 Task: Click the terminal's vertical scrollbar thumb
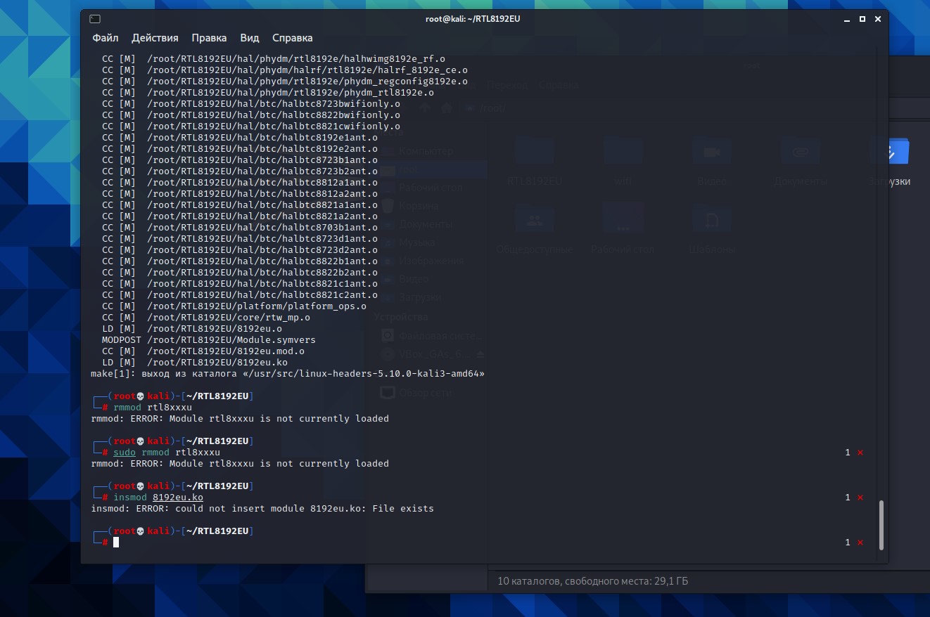pos(881,524)
